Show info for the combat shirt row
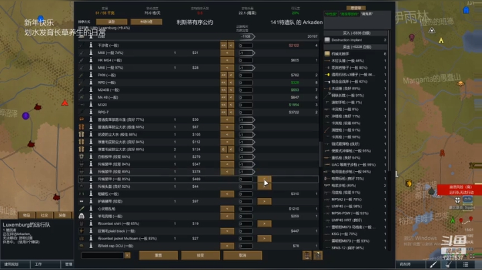 [x=90, y=223]
